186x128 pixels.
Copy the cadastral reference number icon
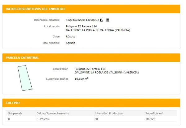tap(101, 20)
